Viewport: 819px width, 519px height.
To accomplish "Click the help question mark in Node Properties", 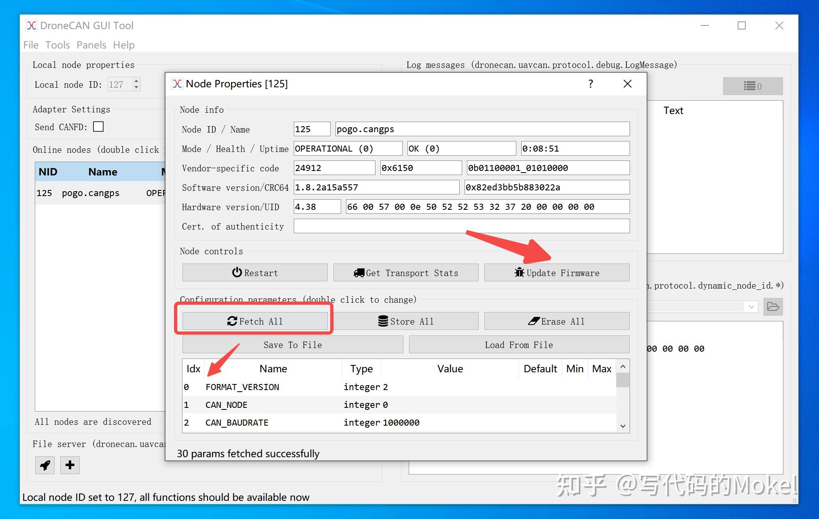I will pos(591,84).
